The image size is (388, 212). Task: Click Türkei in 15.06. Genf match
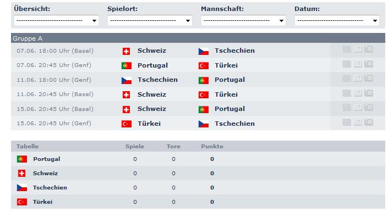pos(149,124)
